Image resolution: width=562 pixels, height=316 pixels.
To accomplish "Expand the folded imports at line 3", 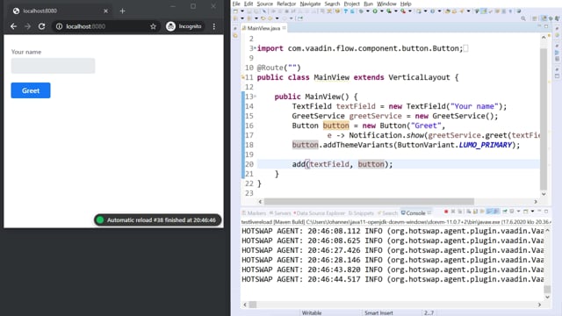I will pos(255,48).
